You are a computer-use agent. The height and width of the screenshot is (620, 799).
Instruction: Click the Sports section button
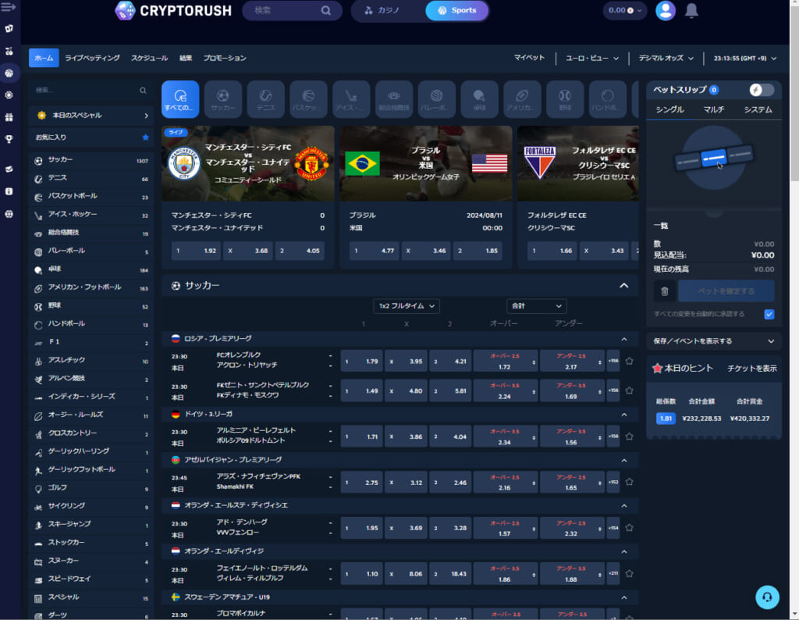[456, 10]
